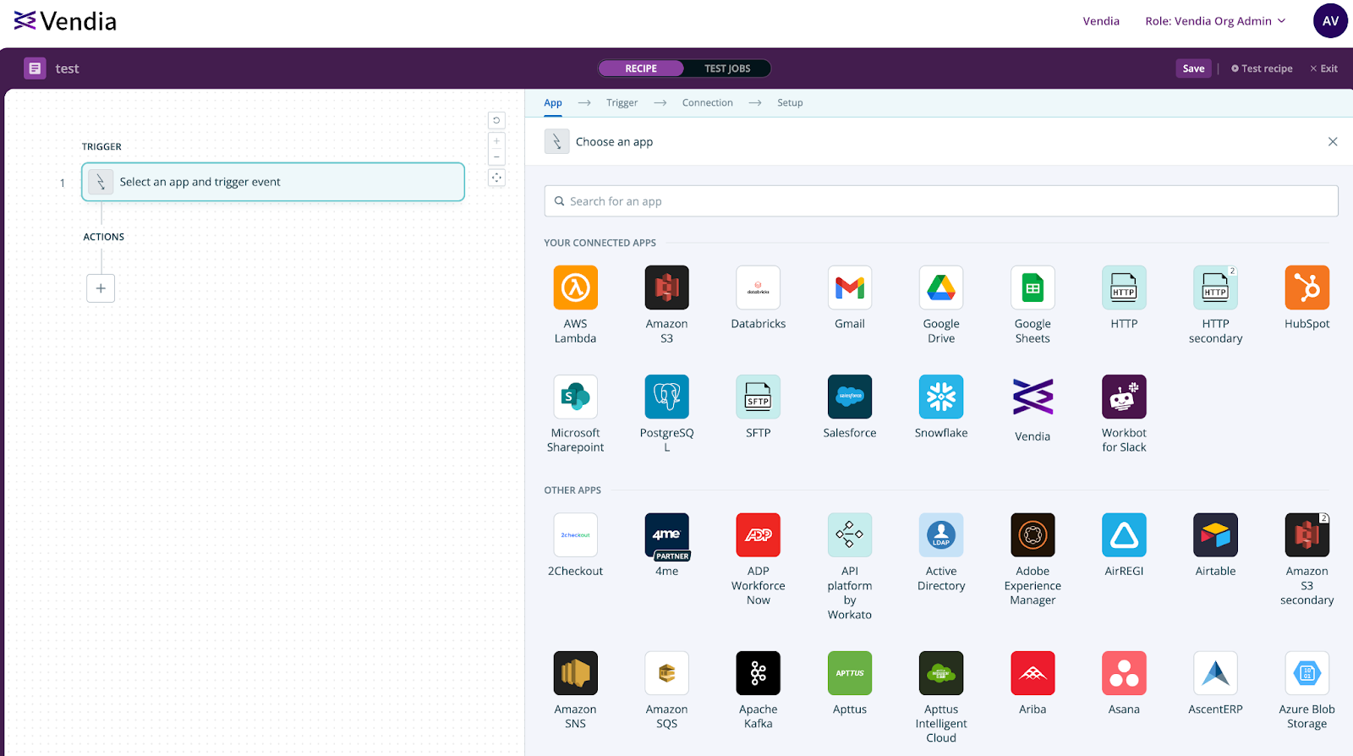The height and width of the screenshot is (756, 1353).
Task: Go to the App step tab
Action: pos(553,102)
